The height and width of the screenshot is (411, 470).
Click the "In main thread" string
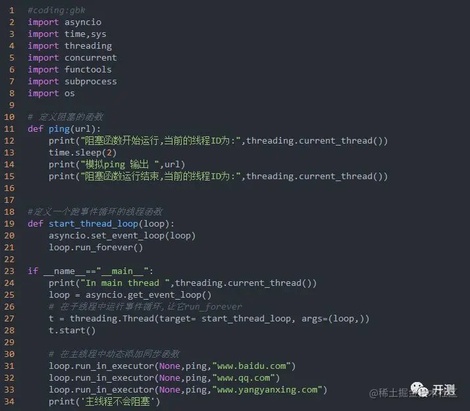[125, 283]
